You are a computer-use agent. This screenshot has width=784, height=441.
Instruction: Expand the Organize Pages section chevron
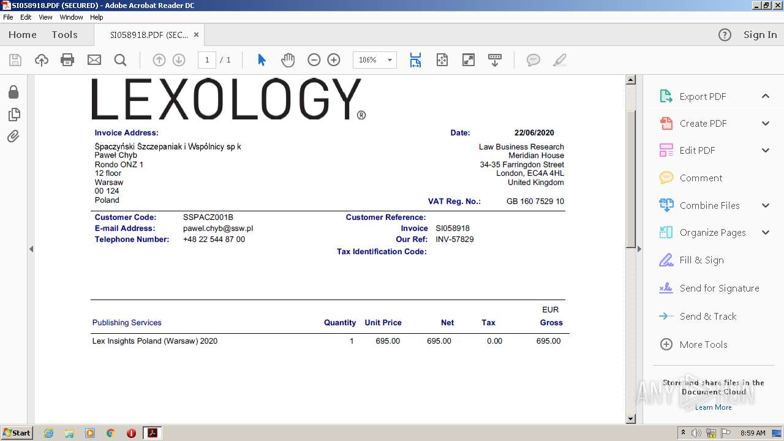[766, 232]
